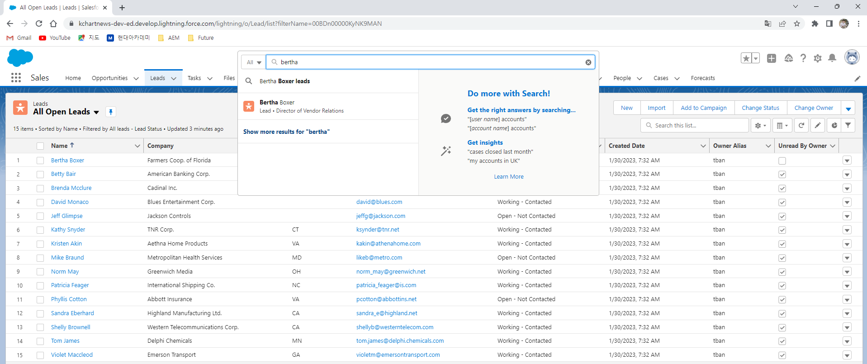Show more list actions dropdown
This screenshot has width=867, height=364.
[848, 108]
